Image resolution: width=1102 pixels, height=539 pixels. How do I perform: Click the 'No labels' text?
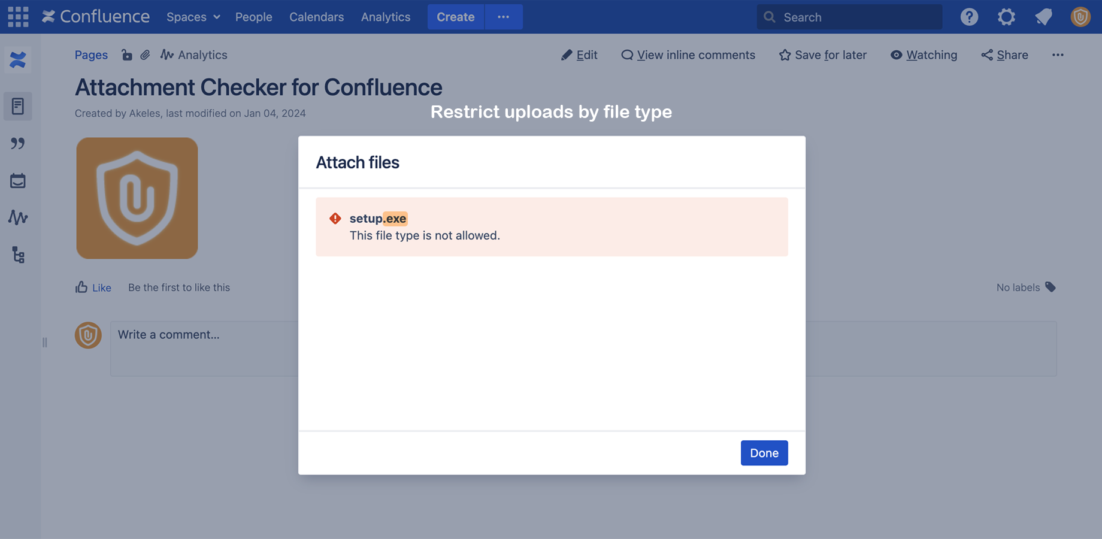(x=1018, y=287)
